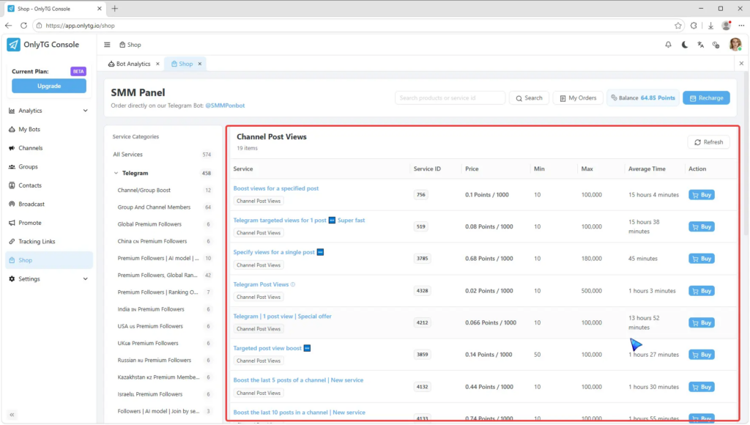The height and width of the screenshot is (425, 750).
Task: Expand the Analytics sidebar section
Action: tap(49, 111)
